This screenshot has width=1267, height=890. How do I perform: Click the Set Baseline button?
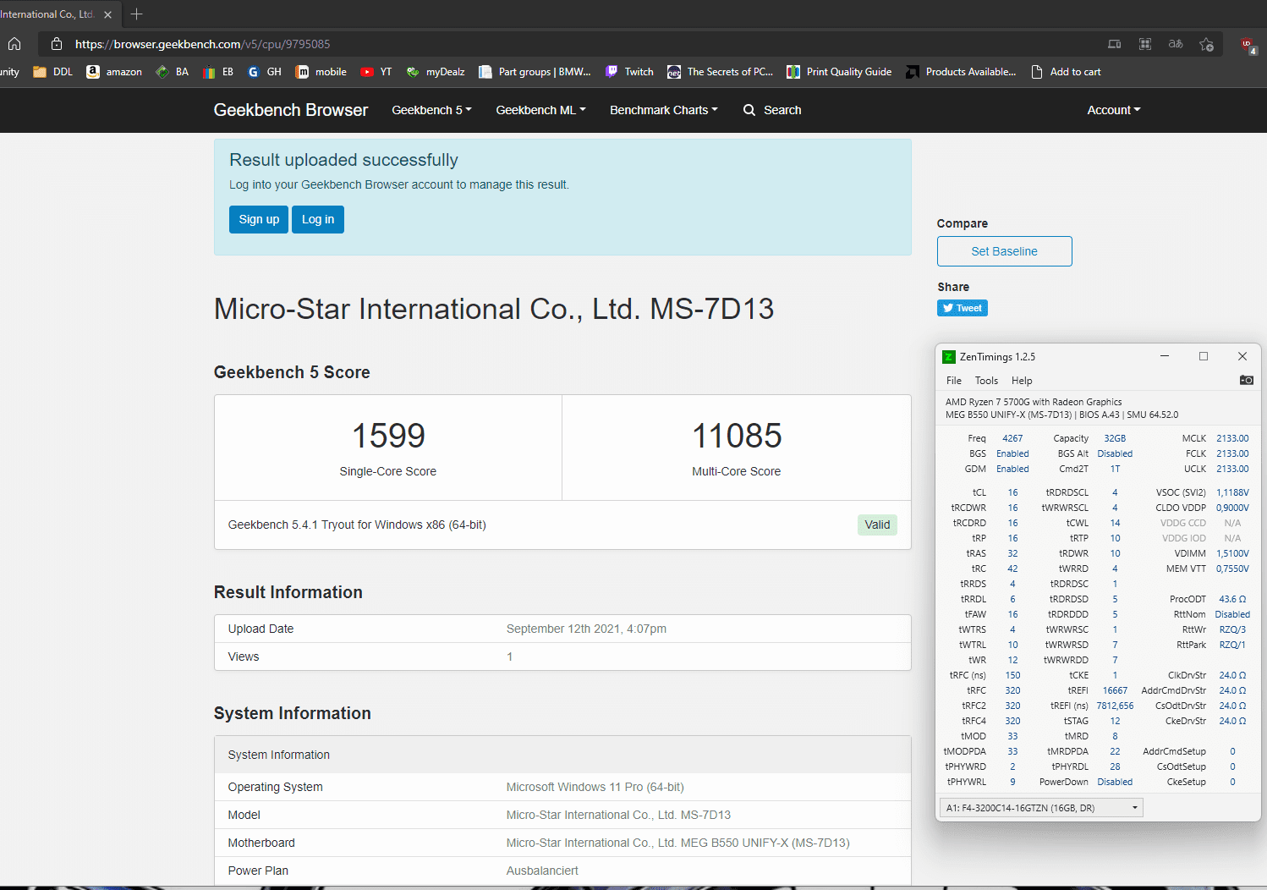[x=1004, y=251]
